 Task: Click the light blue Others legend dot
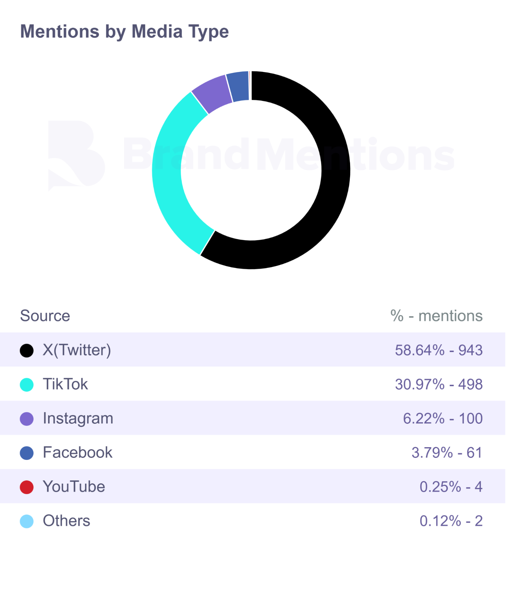pos(27,521)
